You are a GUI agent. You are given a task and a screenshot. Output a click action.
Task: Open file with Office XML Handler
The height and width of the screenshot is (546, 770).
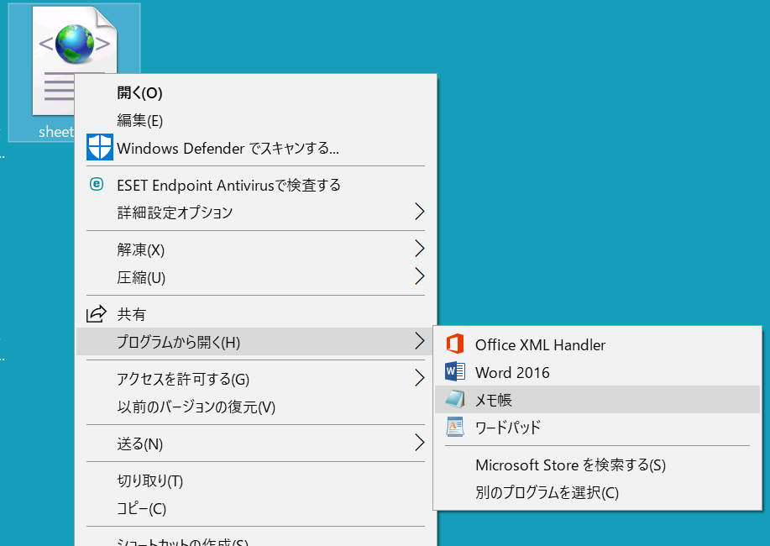click(x=598, y=344)
